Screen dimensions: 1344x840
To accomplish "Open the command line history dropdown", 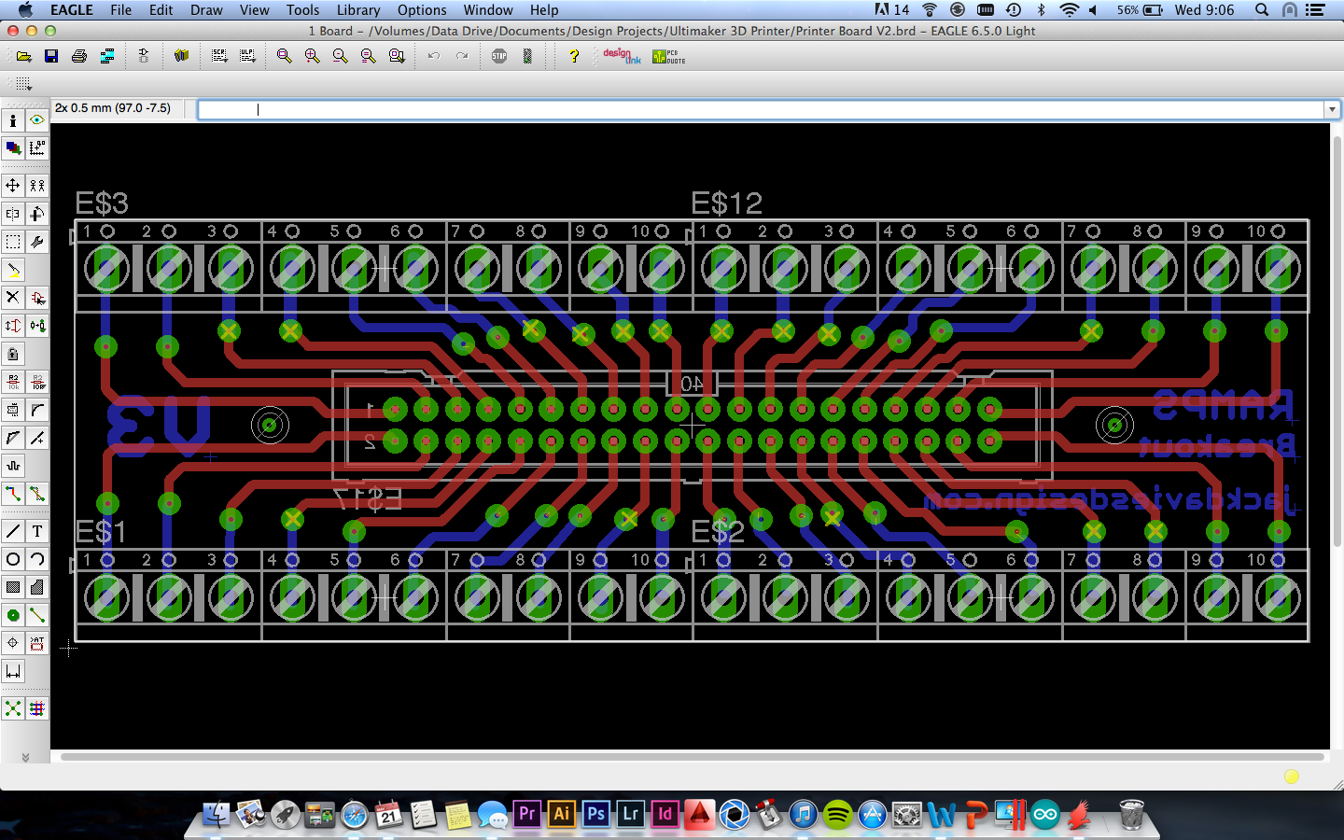I will 1333,109.
